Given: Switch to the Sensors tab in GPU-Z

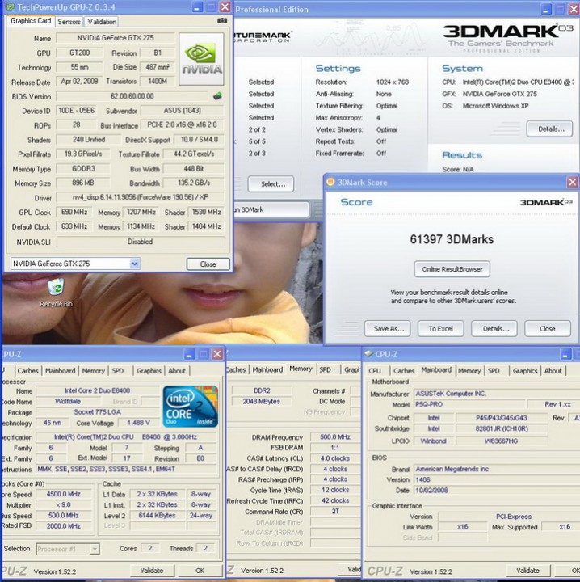Looking at the screenshot, I should (x=69, y=22).
